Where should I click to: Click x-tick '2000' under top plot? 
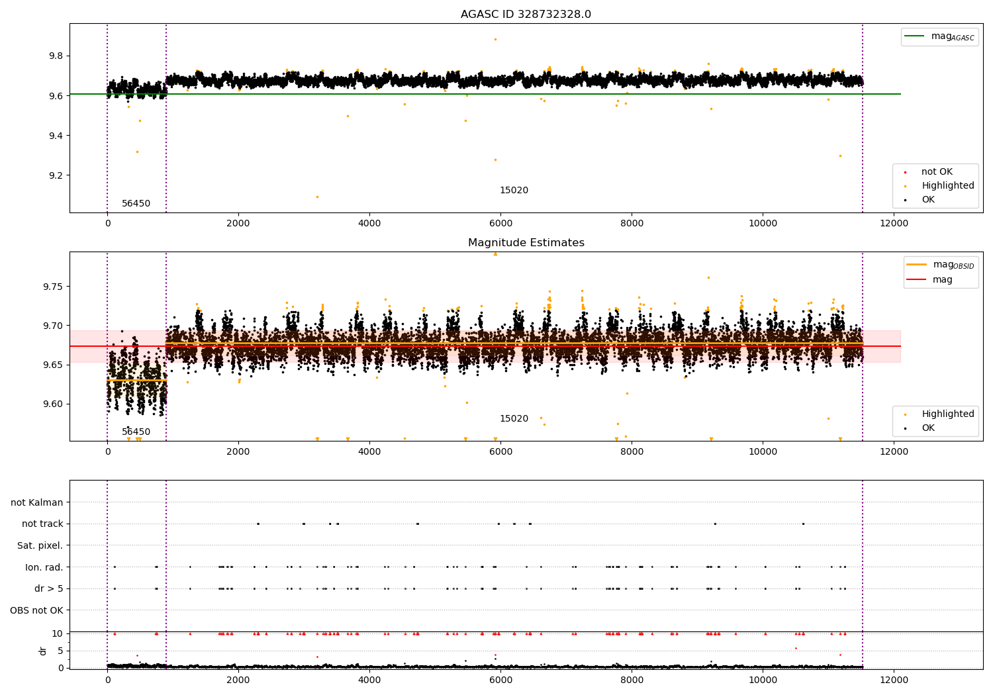point(238,224)
